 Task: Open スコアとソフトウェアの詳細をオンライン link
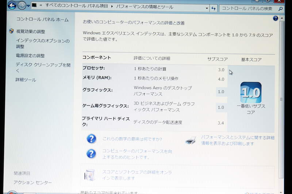pyautogui.click(x=137, y=175)
